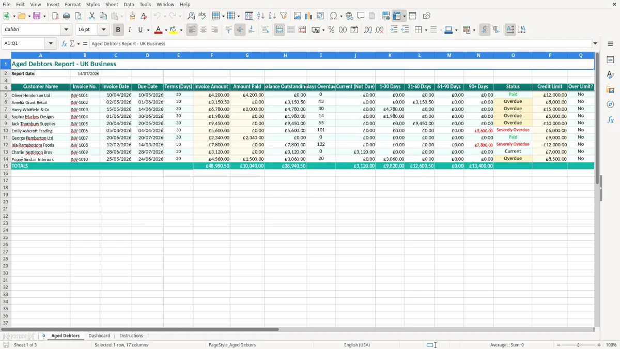Click the Clone Formatting paintbrush icon
Screen dimensions: 620x349
pyautogui.click(x=132, y=16)
